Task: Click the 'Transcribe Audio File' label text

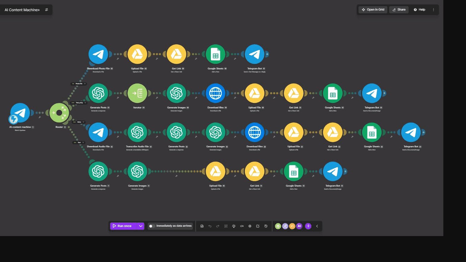Action: [x=137, y=146]
